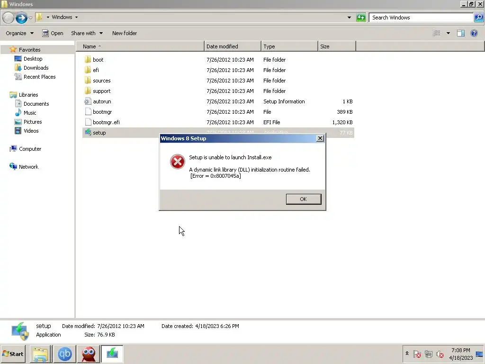Click the muted volume tray icon
The image size is (485, 364).
coord(440,354)
